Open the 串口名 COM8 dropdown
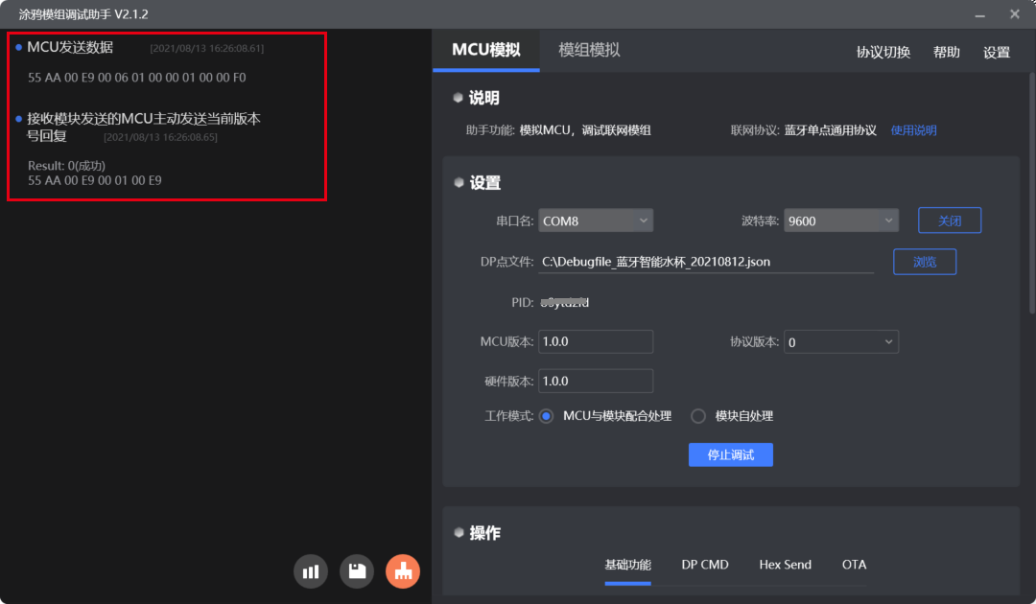 (596, 221)
